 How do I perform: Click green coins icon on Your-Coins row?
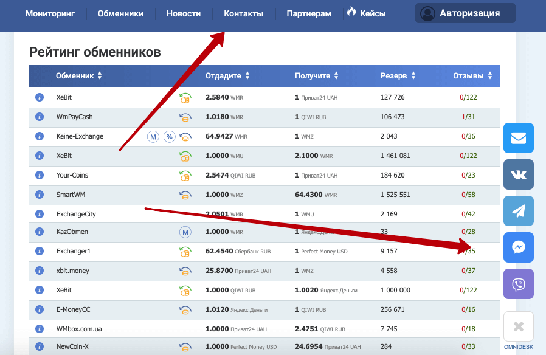pos(185,176)
